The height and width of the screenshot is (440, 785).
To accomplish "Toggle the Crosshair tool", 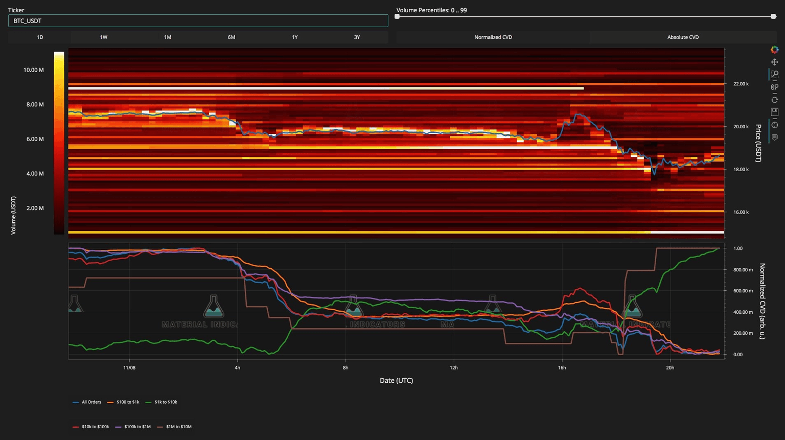I will (774, 125).
